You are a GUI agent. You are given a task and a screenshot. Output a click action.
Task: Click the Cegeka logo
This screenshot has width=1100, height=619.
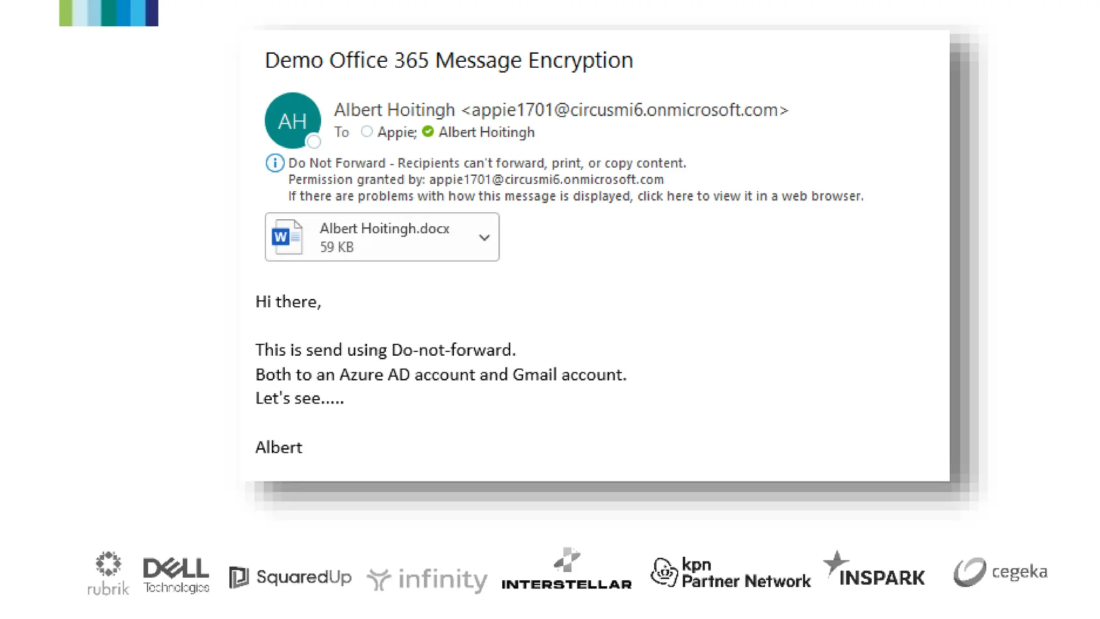click(x=1000, y=572)
